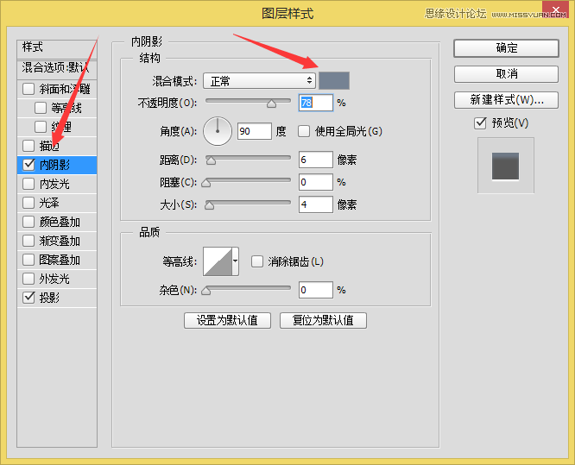Viewport: 575px width, 465px height.
Task: Click the 不透明度 slider handle
Action: point(271,104)
